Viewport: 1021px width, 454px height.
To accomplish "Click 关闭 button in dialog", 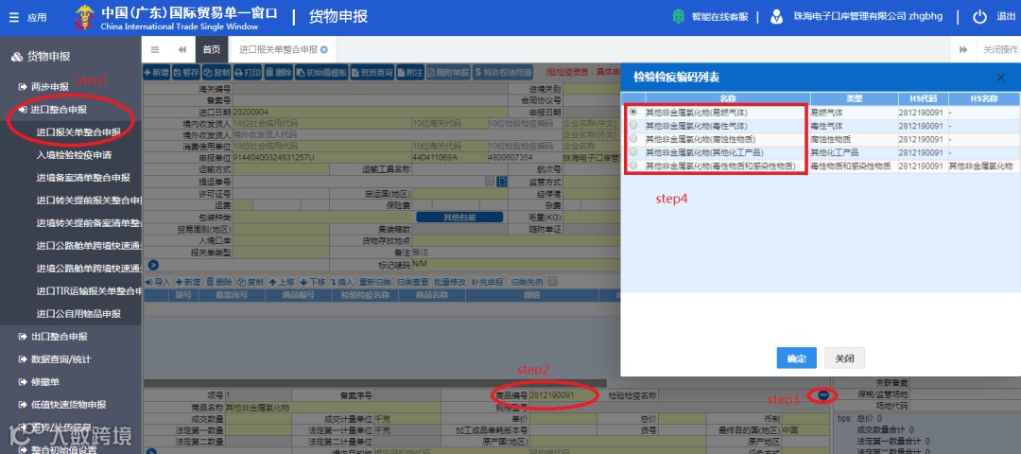I will point(844,358).
